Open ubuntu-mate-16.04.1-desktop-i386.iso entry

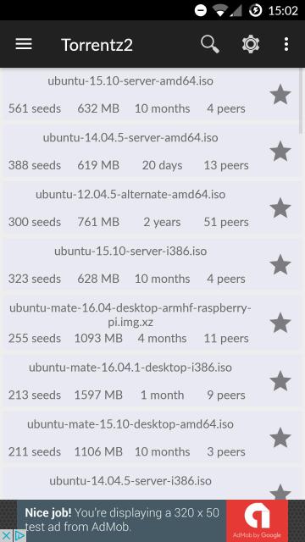[x=130, y=367]
